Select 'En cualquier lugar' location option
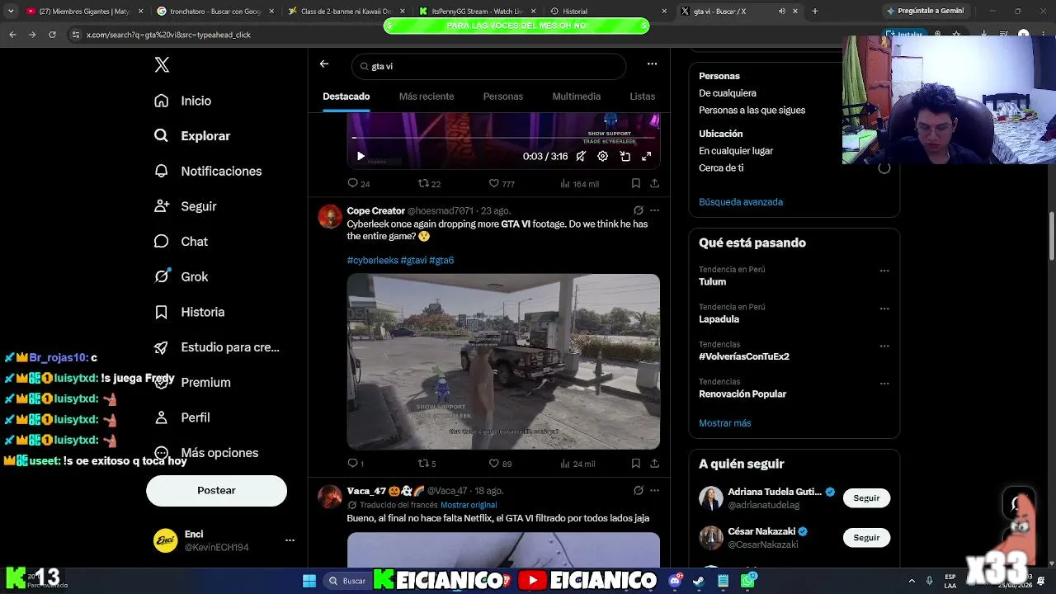Viewport: 1056px width, 594px height. pos(736,151)
